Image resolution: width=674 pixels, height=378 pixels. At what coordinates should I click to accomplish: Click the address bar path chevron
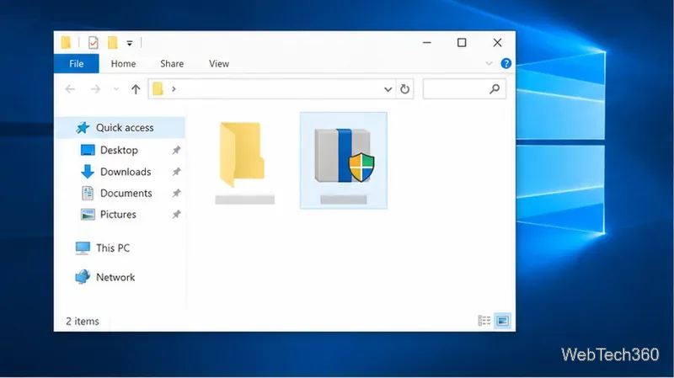click(174, 89)
